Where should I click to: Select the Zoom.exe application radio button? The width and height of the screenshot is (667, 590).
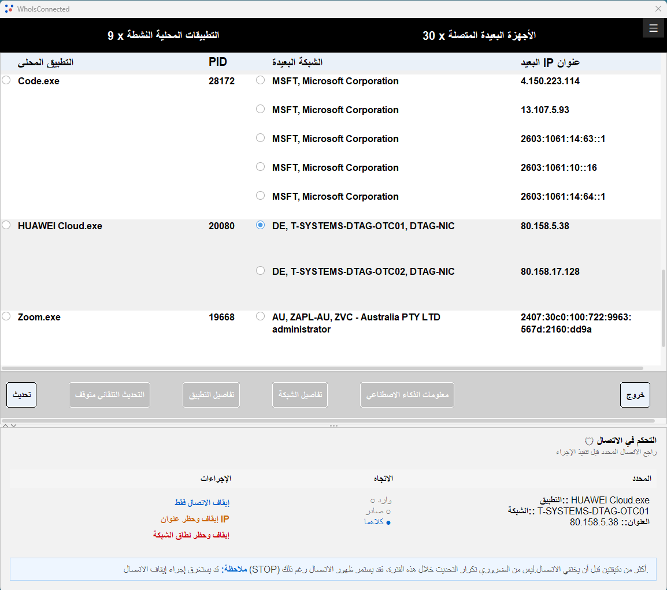tap(6, 316)
